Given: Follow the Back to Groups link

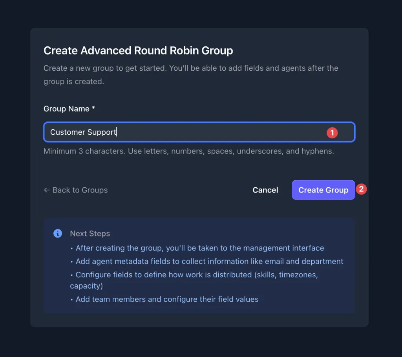Looking at the screenshot, I should 80,190.
